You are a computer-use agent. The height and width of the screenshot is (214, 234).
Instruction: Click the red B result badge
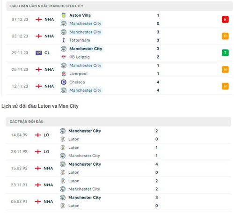tap(225, 20)
